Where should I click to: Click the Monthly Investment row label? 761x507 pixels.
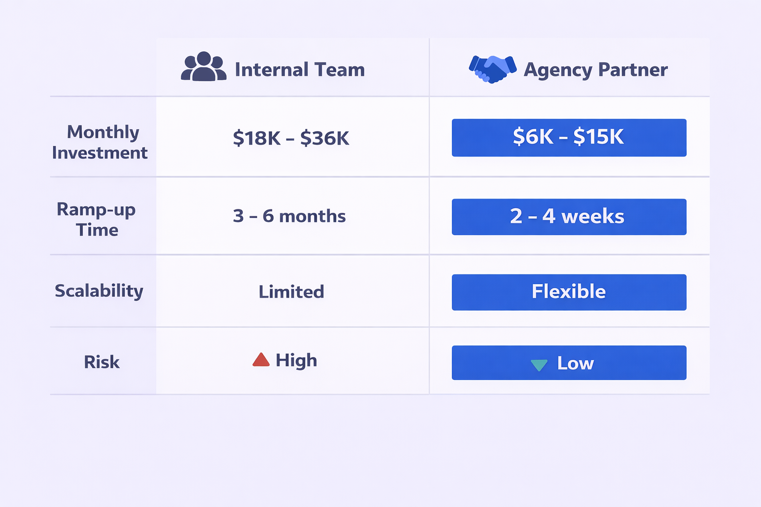(101, 142)
